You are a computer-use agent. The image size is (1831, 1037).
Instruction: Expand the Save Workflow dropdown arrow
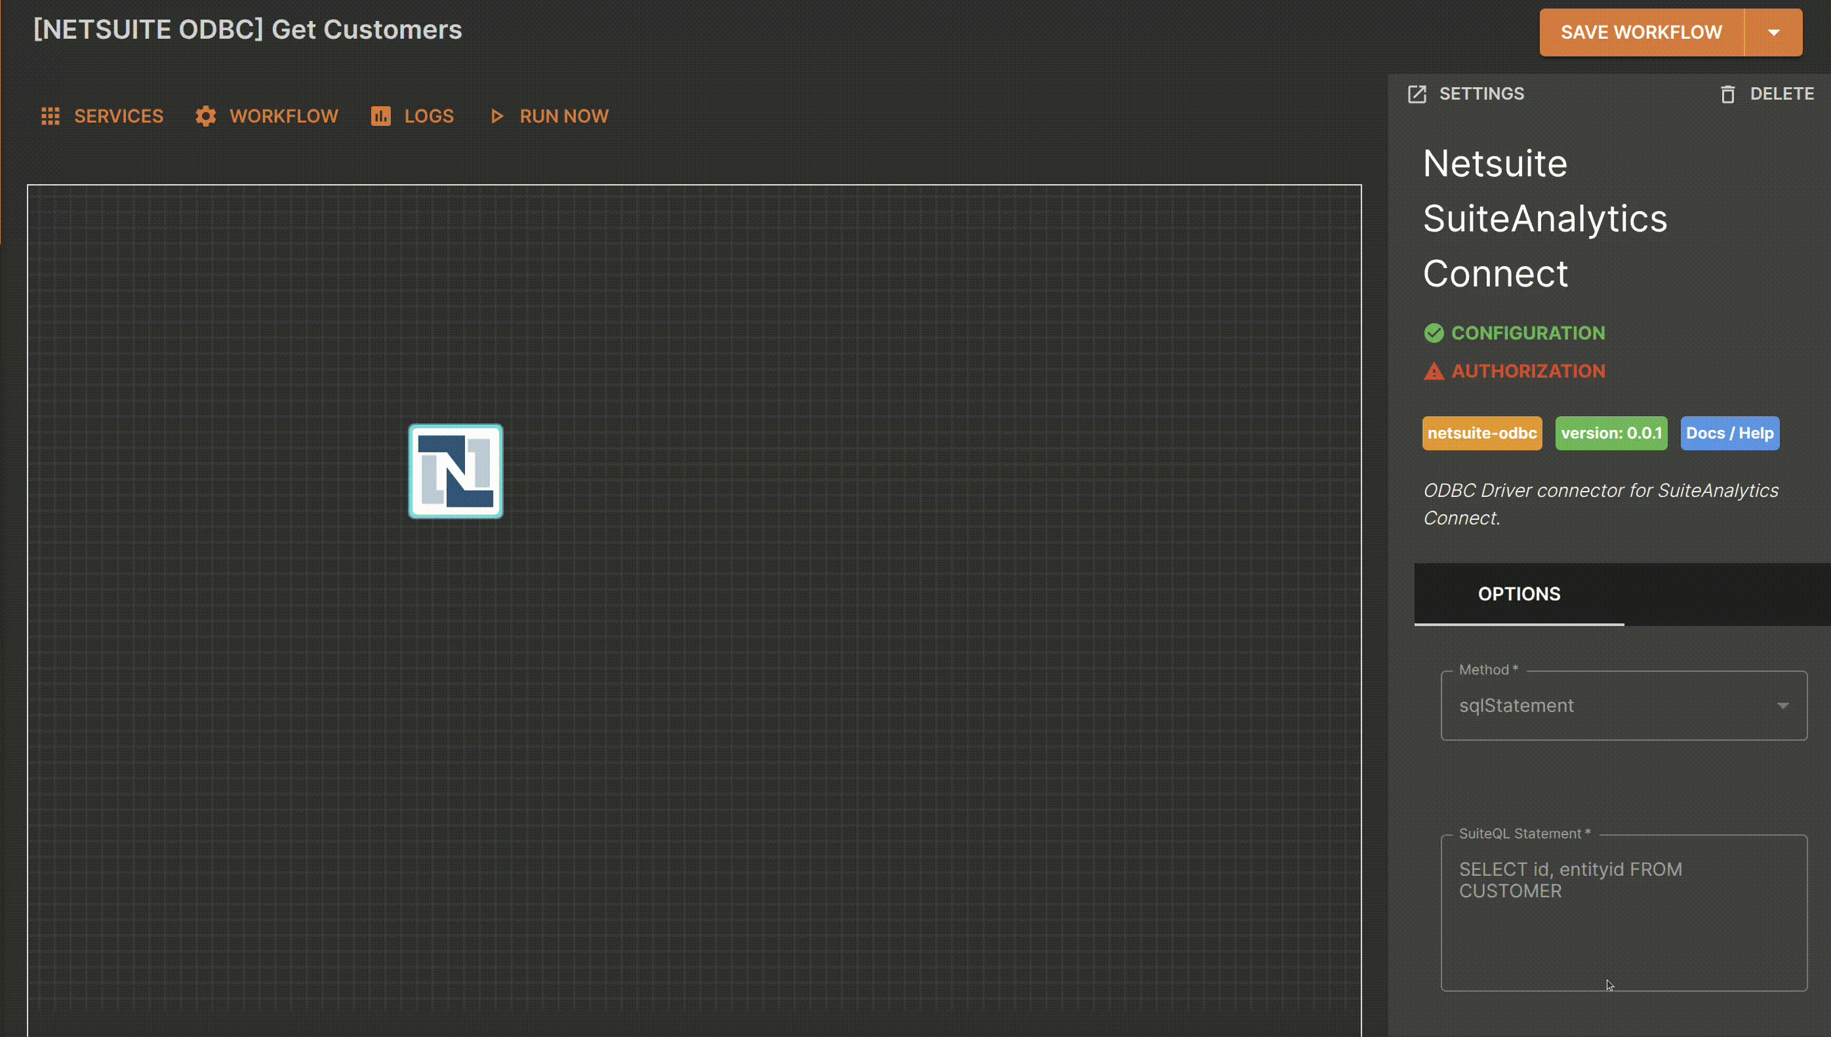pyautogui.click(x=1774, y=33)
